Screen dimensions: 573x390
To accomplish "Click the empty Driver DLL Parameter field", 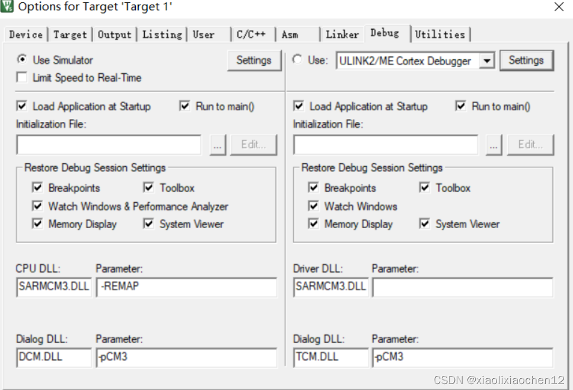I will point(462,287).
